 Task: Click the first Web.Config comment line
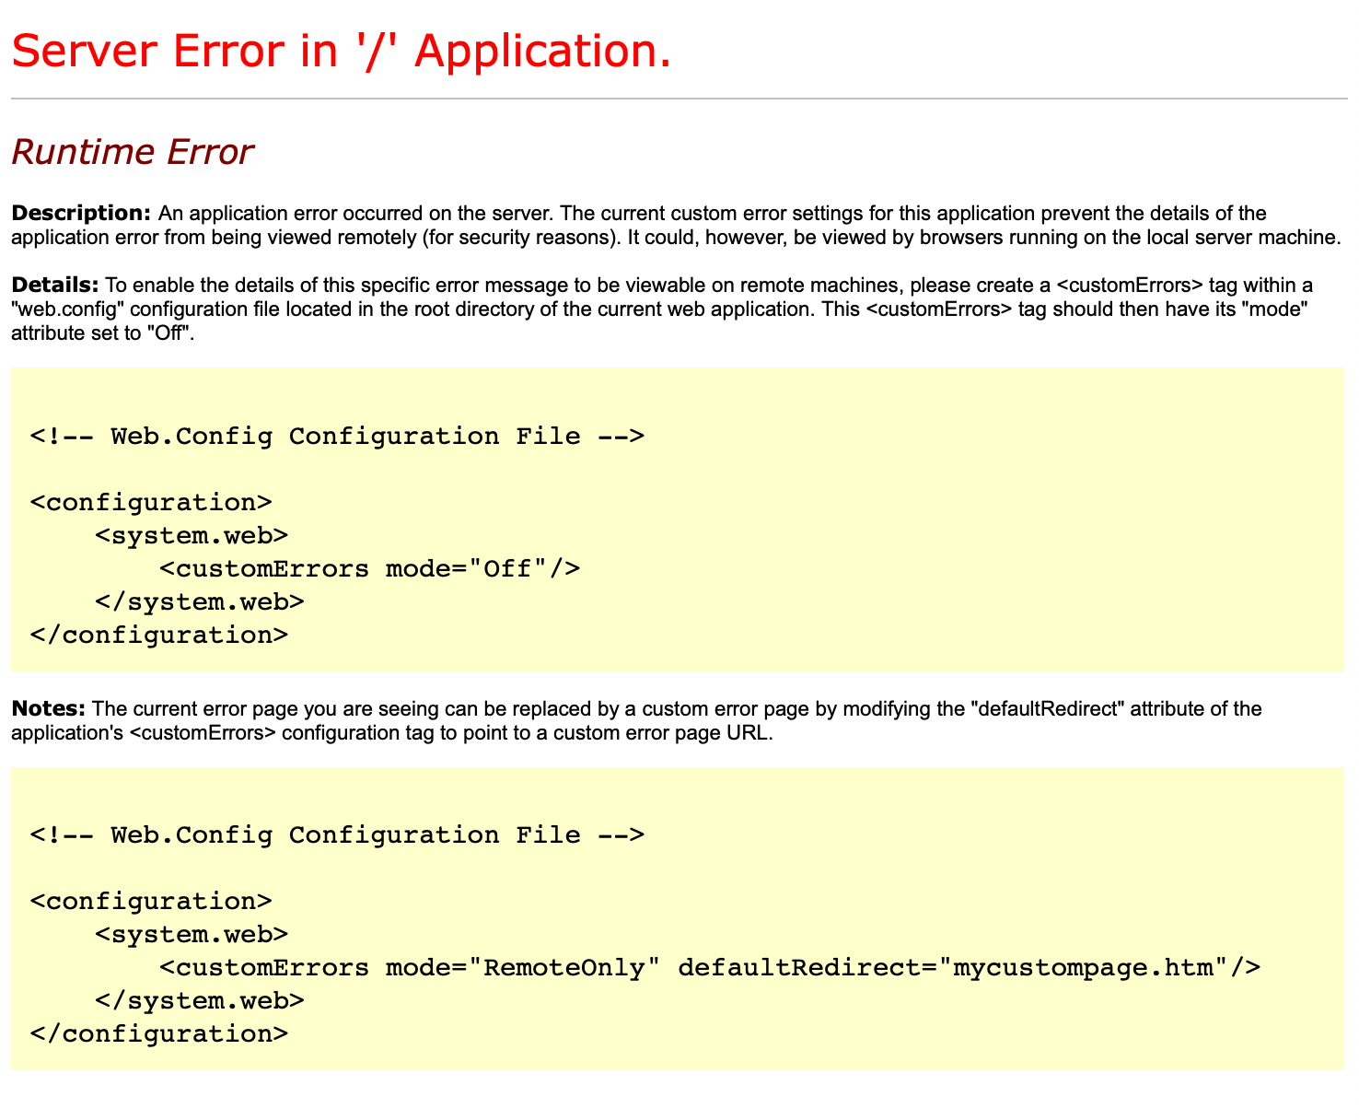336,436
